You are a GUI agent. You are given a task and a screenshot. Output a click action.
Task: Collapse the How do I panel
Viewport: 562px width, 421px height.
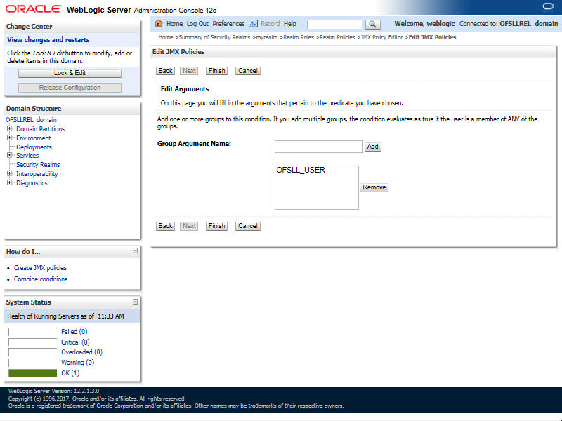click(x=135, y=250)
